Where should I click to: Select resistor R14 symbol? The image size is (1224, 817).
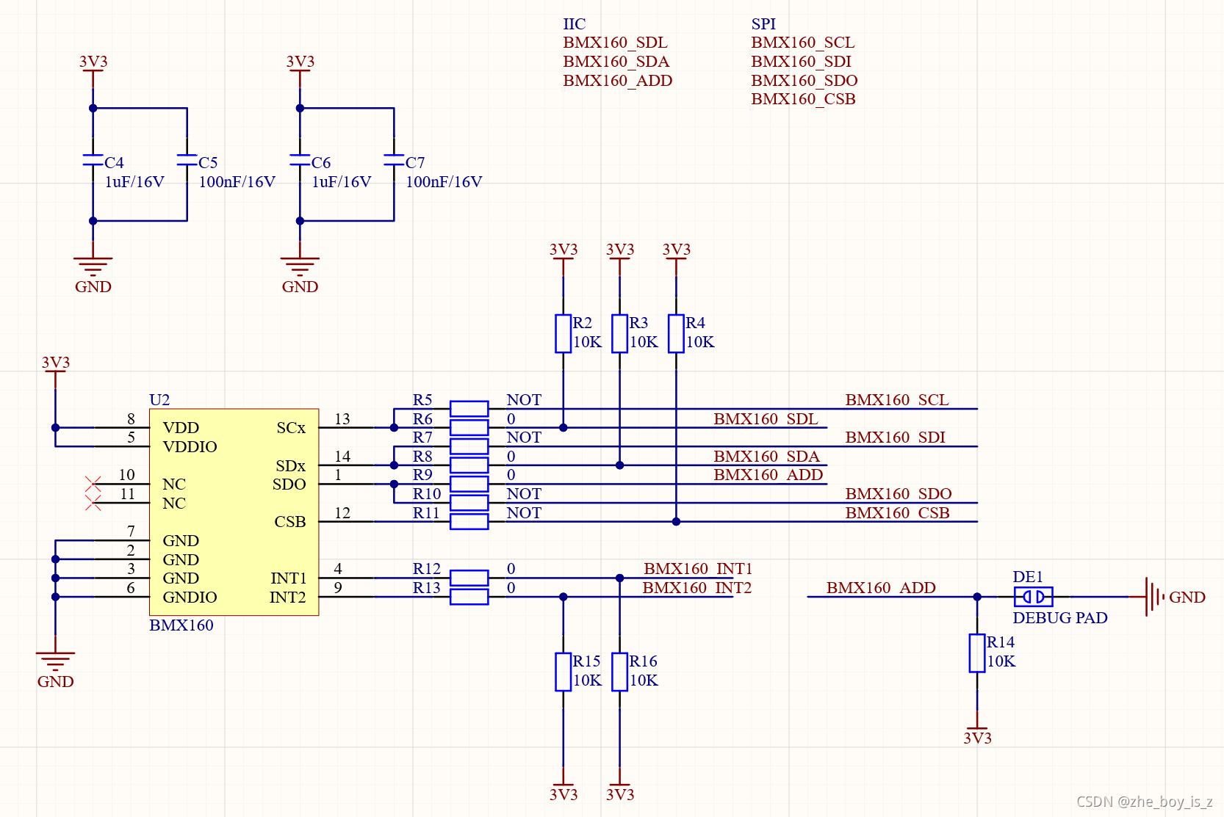point(977,653)
